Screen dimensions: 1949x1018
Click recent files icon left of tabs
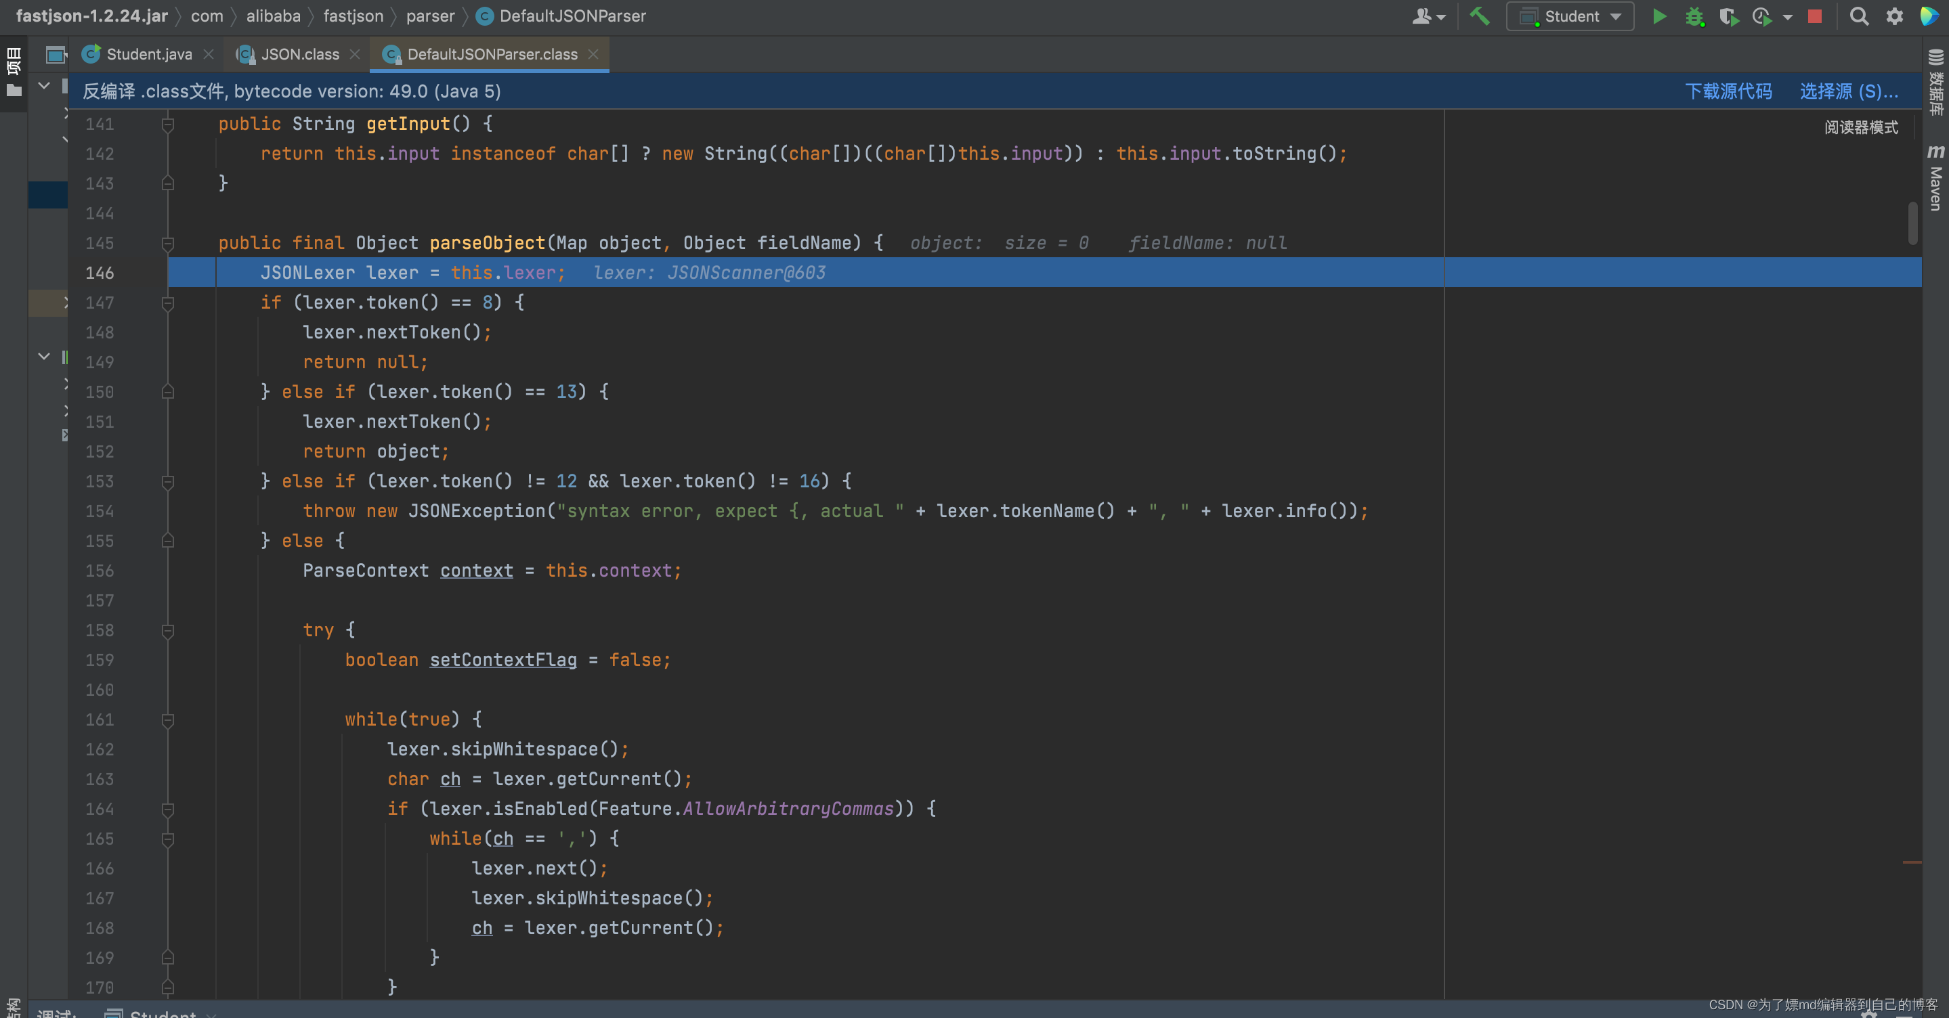point(56,54)
